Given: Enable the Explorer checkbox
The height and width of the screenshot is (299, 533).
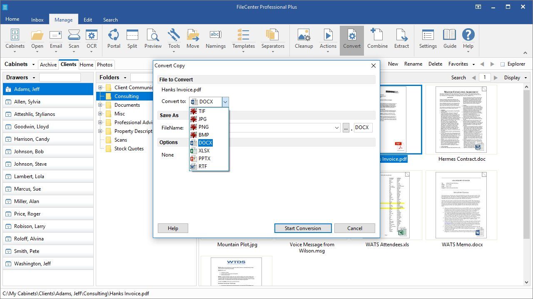Looking at the screenshot, I should pos(503,64).
